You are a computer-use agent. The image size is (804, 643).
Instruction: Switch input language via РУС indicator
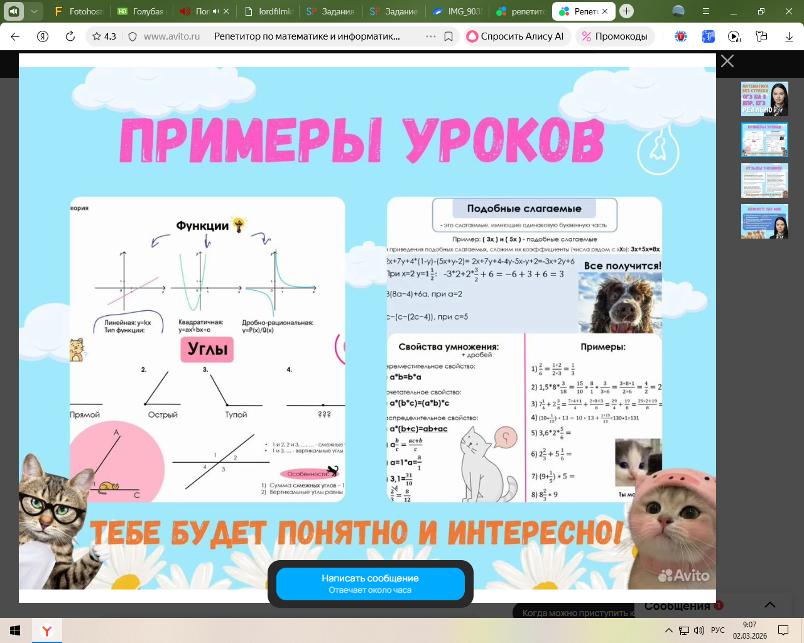tap(717, 630)
